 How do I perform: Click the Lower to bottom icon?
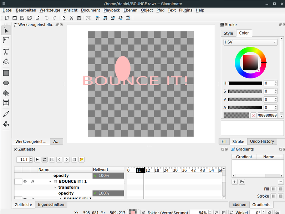pyautogui.click(x=121, y=18)
